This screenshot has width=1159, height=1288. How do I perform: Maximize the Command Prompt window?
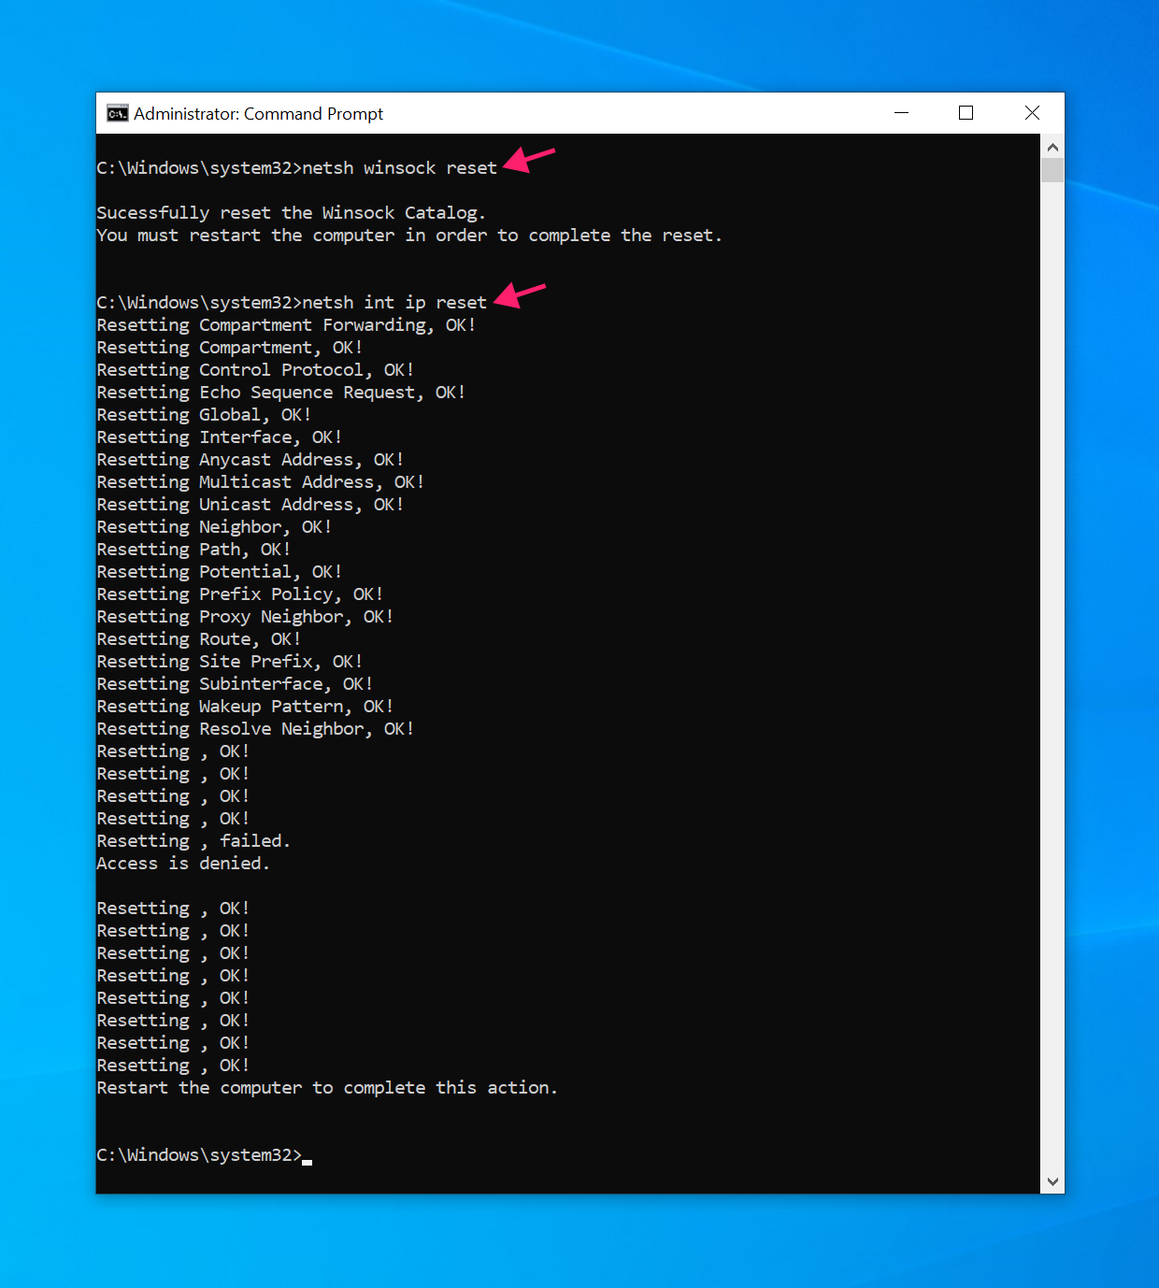pos(966,113)
